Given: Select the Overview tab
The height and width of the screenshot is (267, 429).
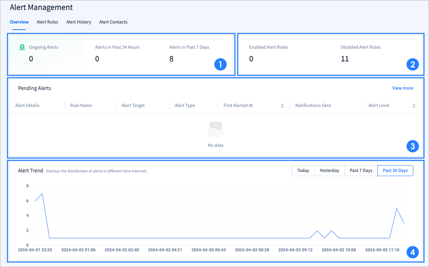Looking at the screenshot, I should 19,22.
